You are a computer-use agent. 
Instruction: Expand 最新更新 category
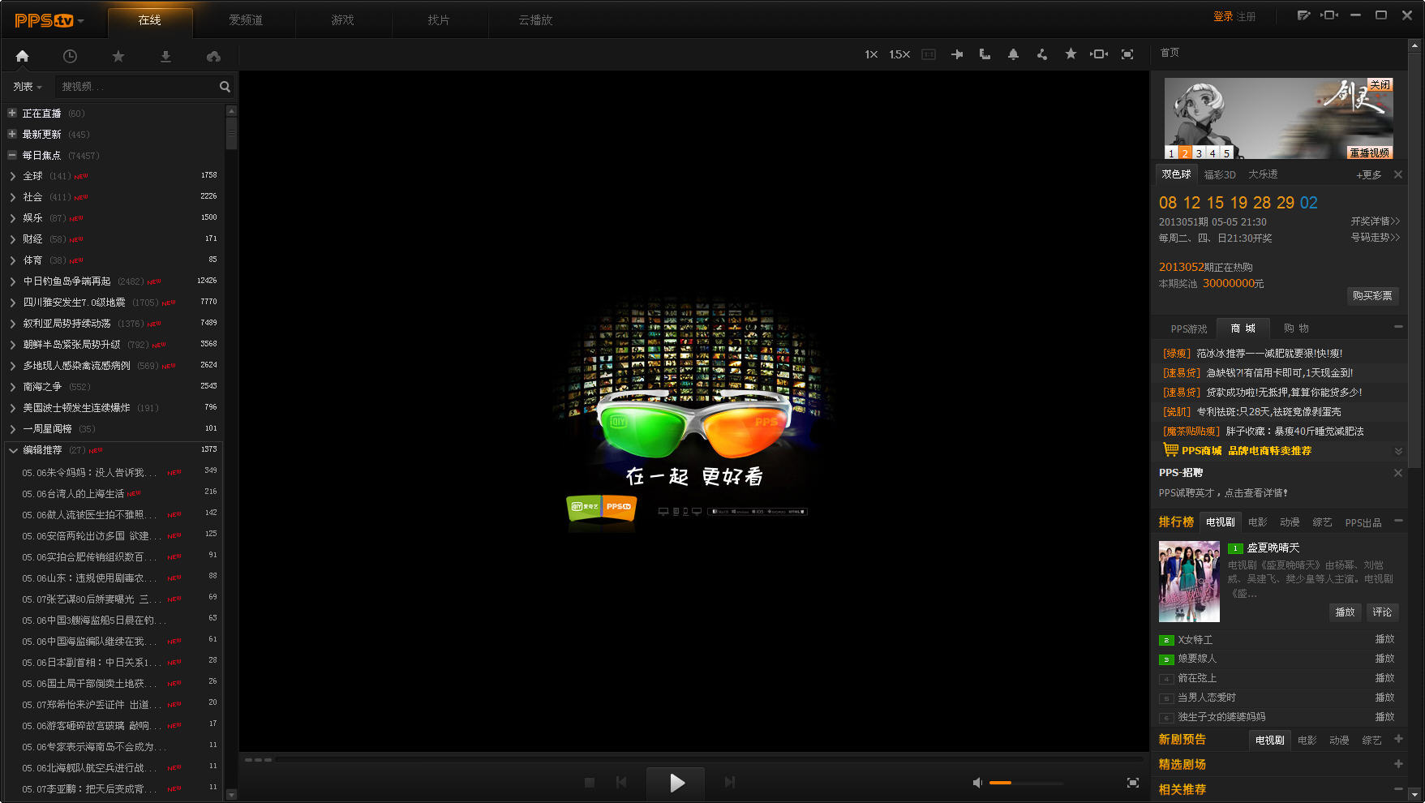click(12, 135)
